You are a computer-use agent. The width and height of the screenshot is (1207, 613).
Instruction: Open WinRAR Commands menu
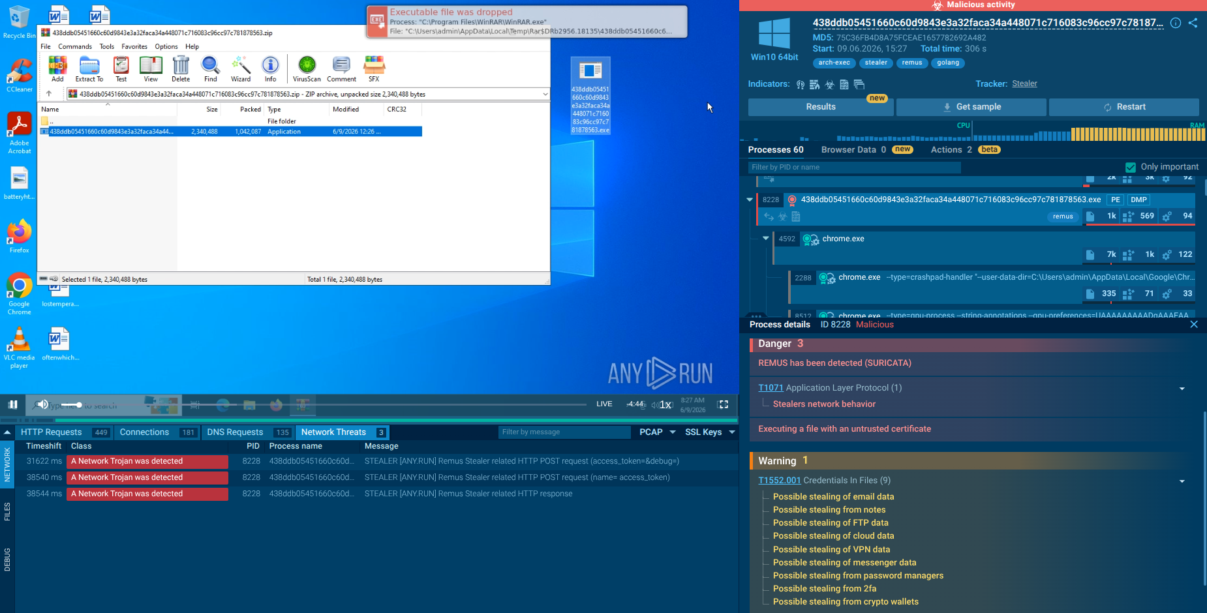pyautogui.click(x=75, y=46)
